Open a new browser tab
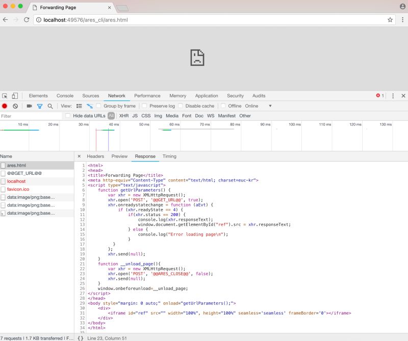Image resolution: width=408 pixels, height=341 pixels. coord(122,8)
